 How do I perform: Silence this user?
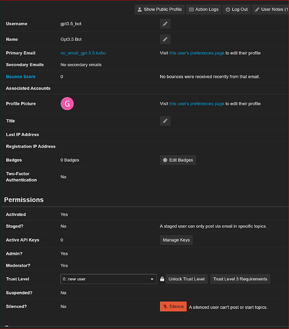(x=173, y=307)
